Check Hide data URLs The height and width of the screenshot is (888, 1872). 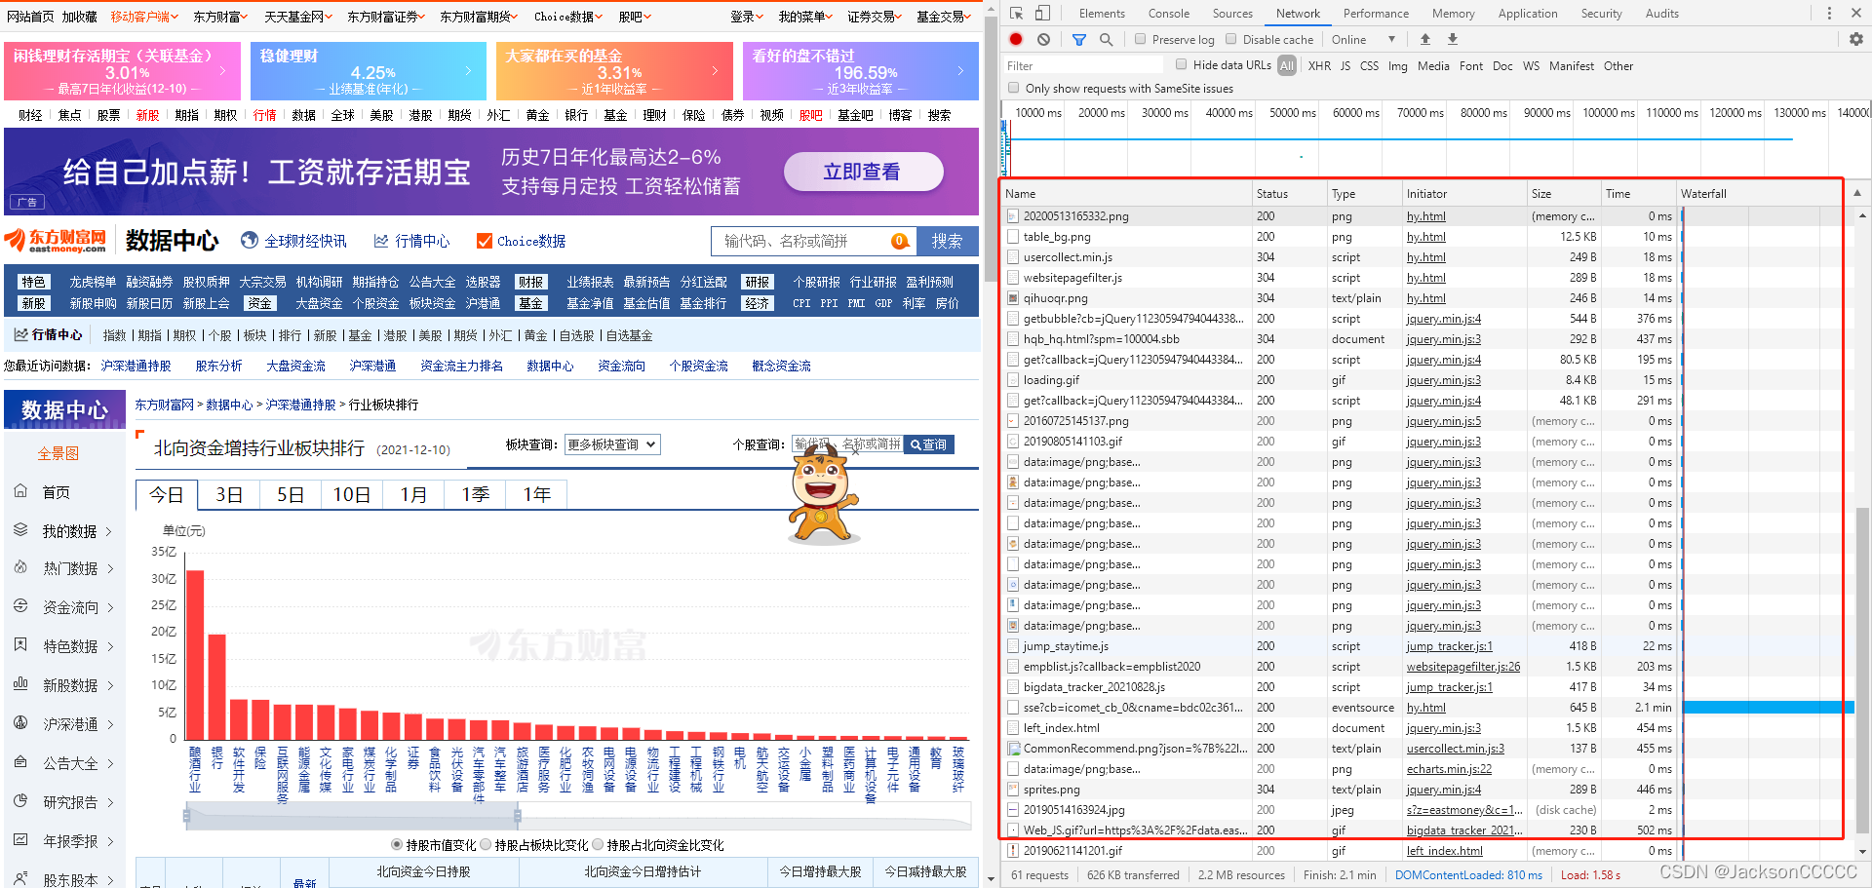tap(1182, 64)
